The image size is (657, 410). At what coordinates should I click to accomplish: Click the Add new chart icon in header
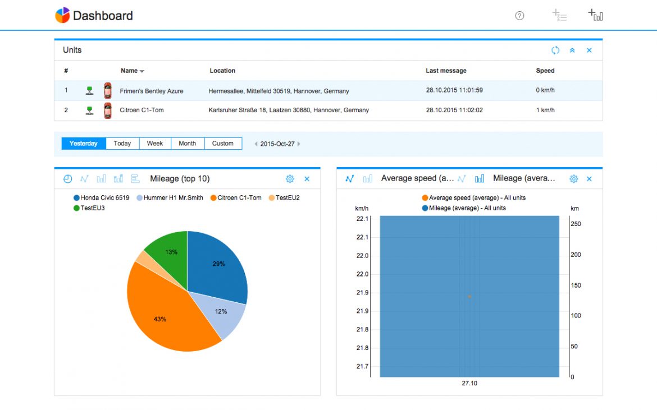coord(595,15)
